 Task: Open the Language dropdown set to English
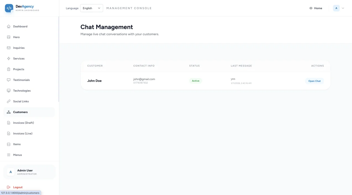pyautogui.click(x=92, y=8)
